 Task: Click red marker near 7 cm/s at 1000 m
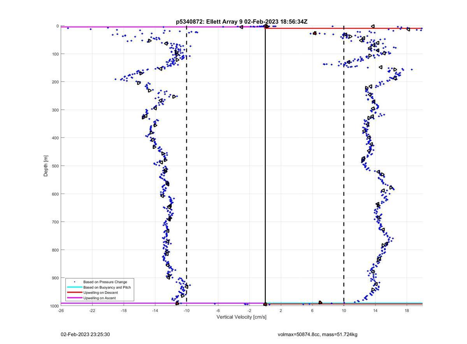[x=320, y=302]
